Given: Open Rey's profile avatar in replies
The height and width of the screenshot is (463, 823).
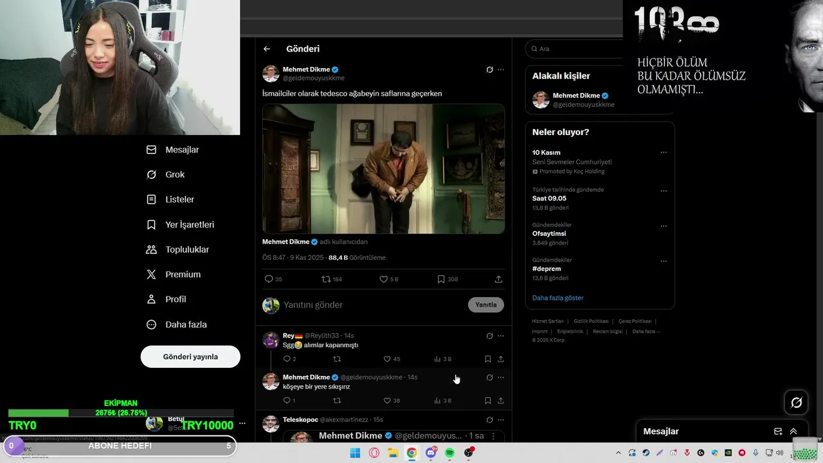Looking at the screenshot, I should pos(271,340).
